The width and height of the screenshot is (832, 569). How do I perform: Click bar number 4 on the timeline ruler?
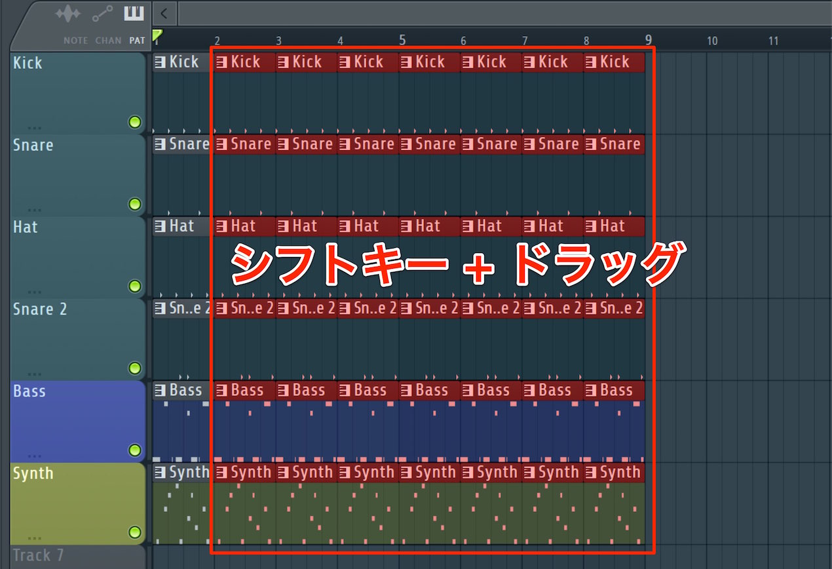[x=340, y=41]
